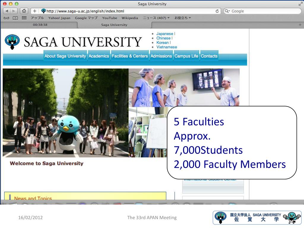This screenshot has height=228, width=304.
Task: Click the Welcome to Saga University heading
Action: (47, 164)
